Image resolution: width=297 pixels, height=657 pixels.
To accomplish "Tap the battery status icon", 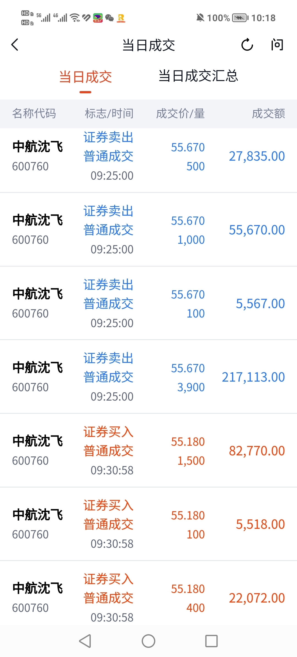I will pos(240,18).
